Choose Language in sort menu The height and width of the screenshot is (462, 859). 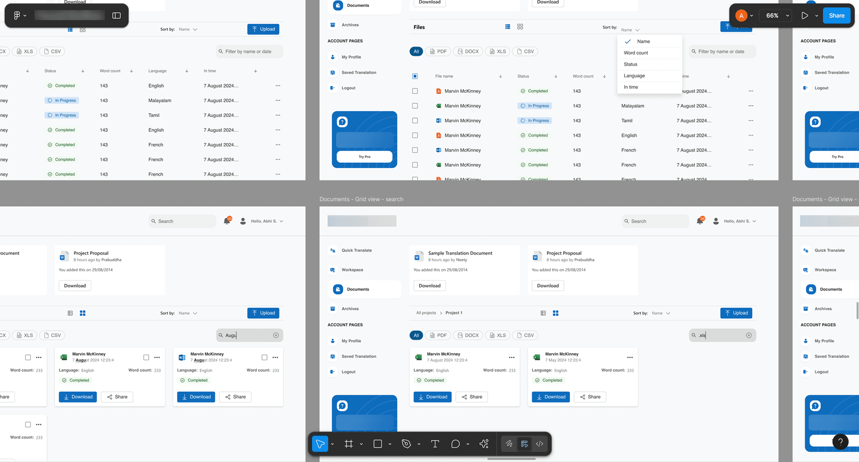pos(634,76)
